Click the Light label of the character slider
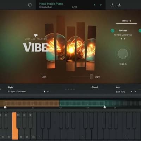This screenshot has width=141, height=141. pos(97,77)
